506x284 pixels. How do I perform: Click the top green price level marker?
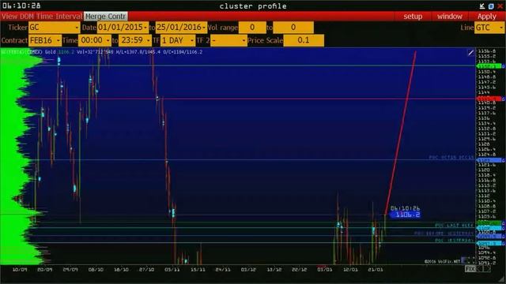490,66
